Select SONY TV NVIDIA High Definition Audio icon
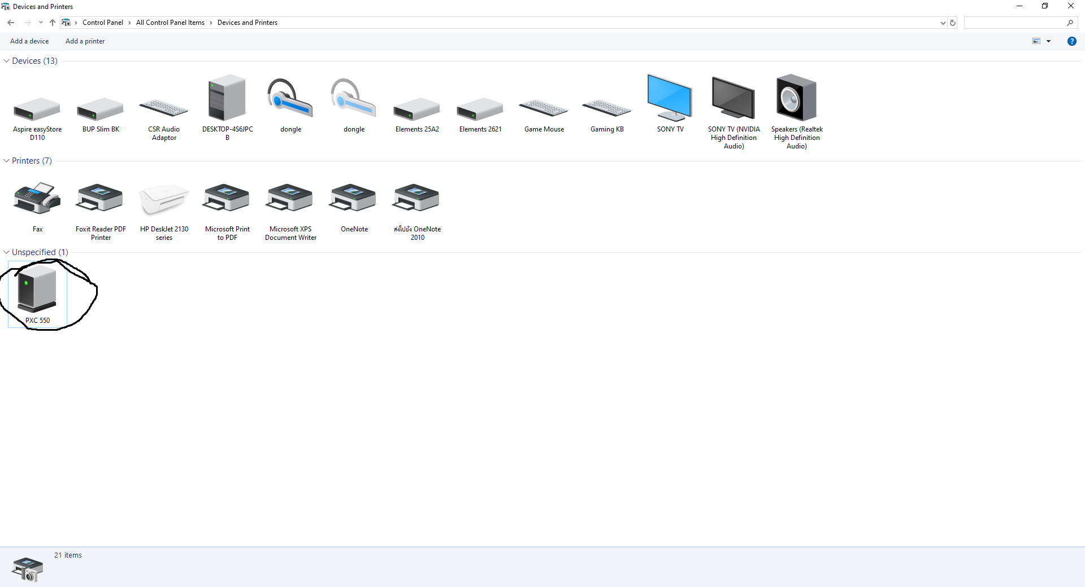1085x587 pixels. (734, 98)
